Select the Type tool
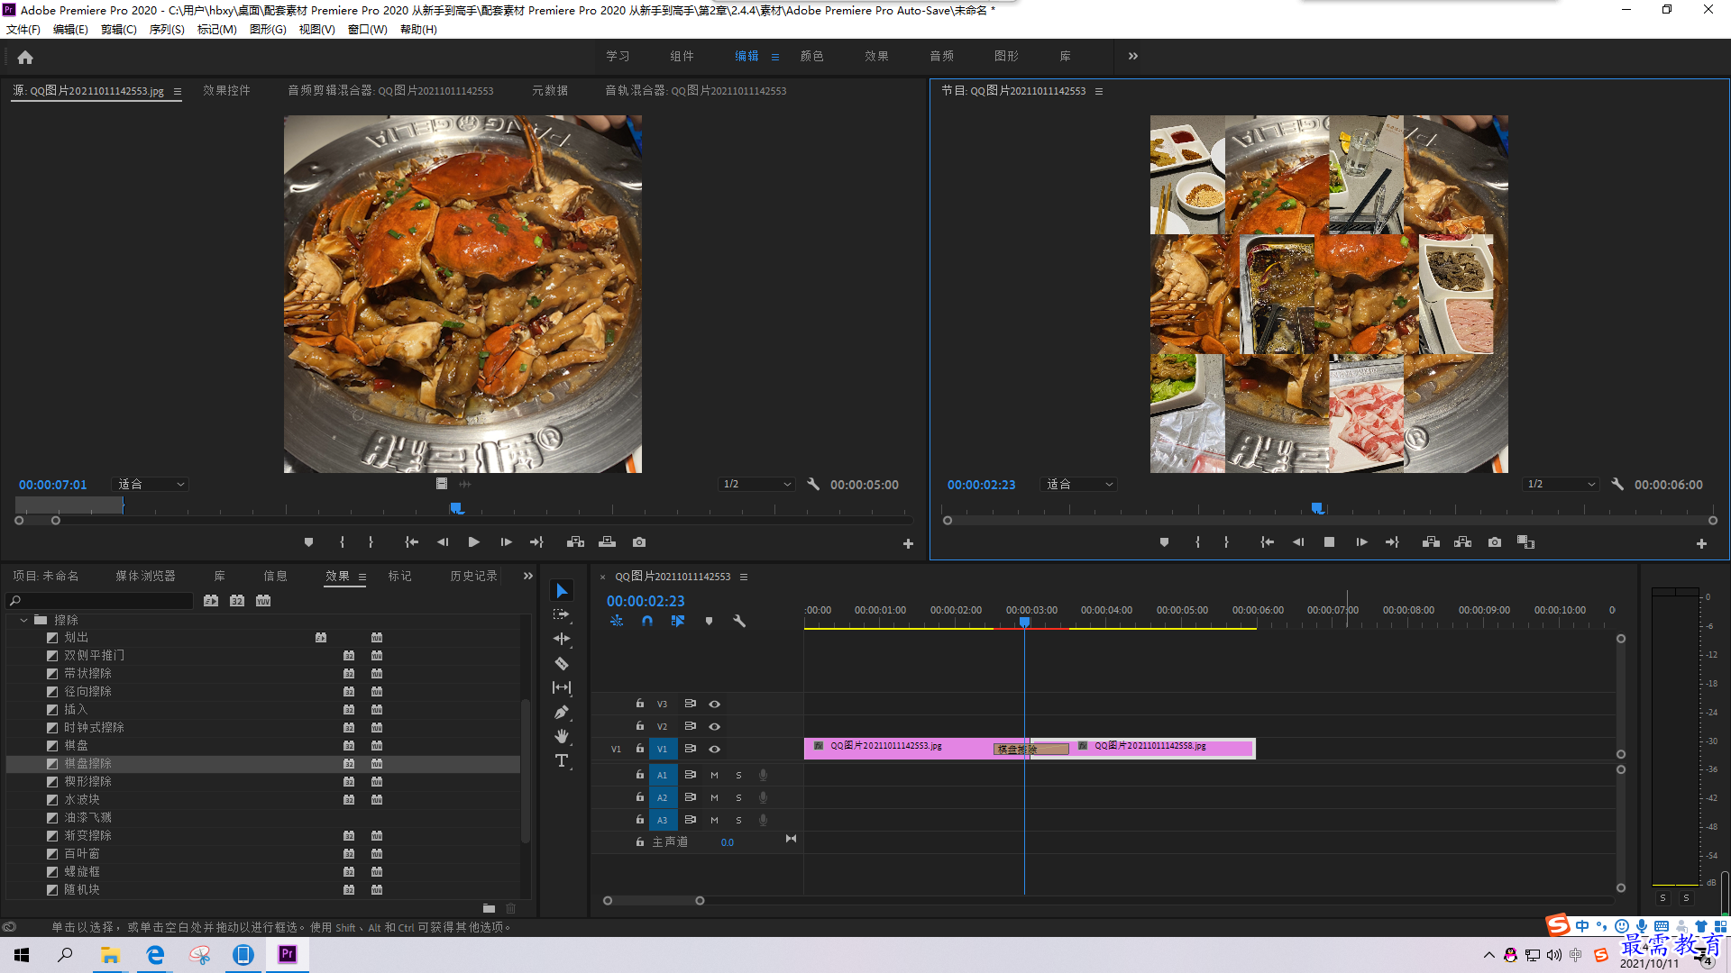1731x973 pixels. (x=562, y=760)
